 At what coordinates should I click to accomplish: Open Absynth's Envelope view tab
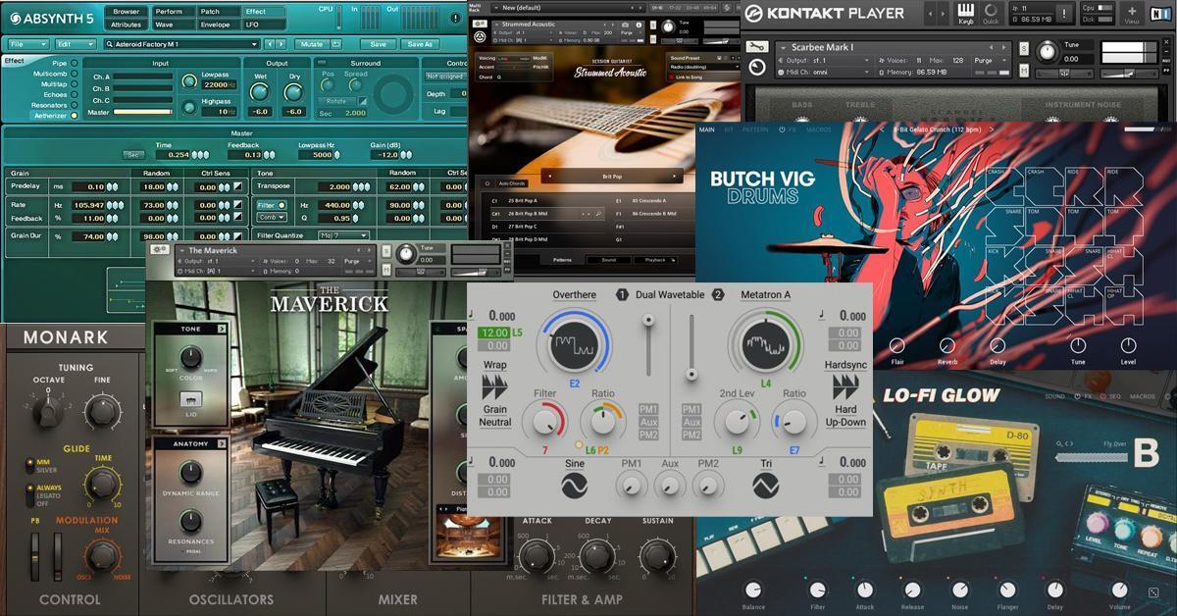pyautogui.click(x=215, y=26)
